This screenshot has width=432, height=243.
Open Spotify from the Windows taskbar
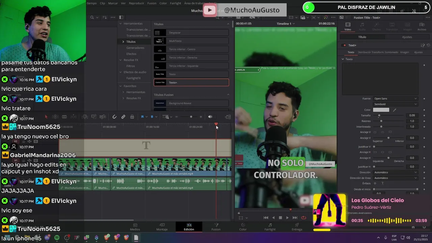click(57, 238)
